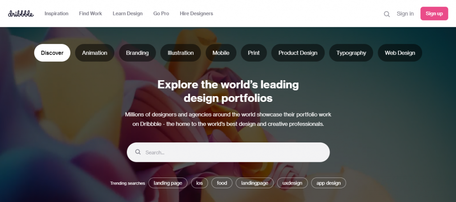Select the Discover category tab
The height and width of the screenshot is (202, 456).
tap(52, 53)
